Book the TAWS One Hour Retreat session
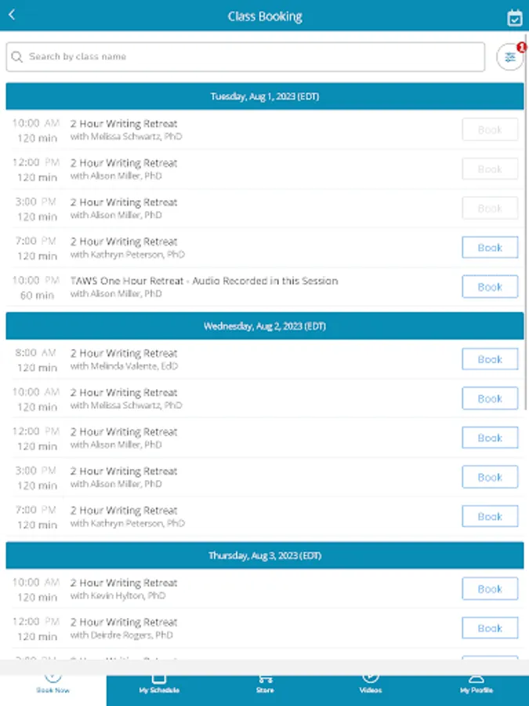529x706 pixels. 490,287
